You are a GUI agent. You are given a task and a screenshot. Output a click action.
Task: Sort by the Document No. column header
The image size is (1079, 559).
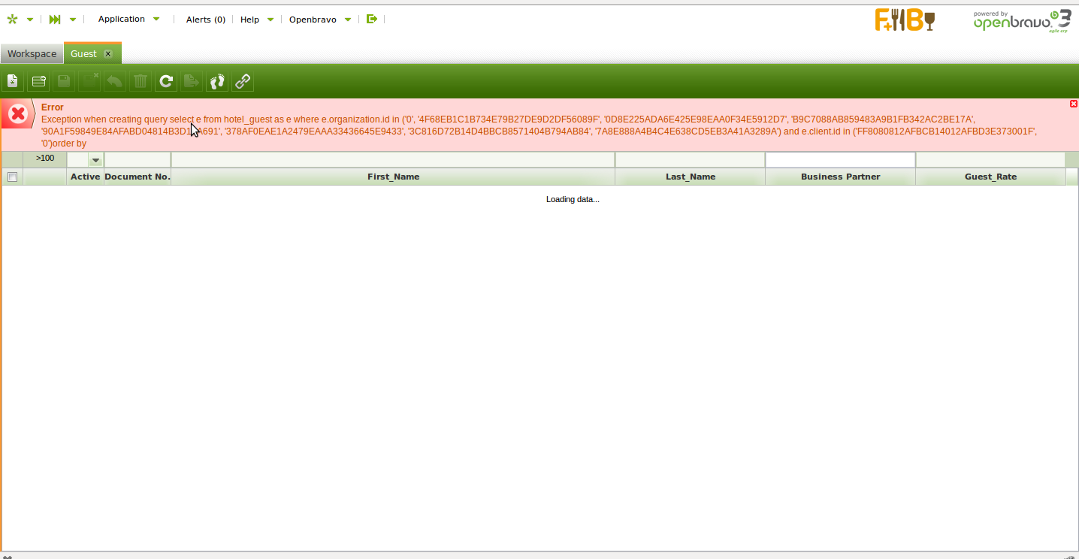[138, 177]
